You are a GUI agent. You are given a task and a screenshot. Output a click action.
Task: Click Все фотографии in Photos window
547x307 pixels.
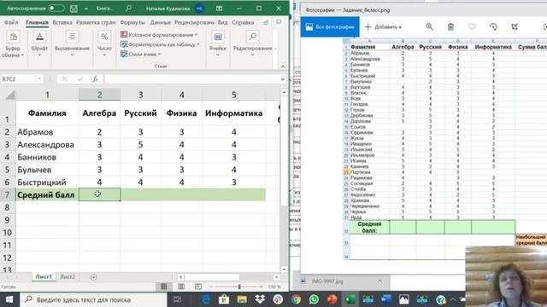click(x=330, y=26)
